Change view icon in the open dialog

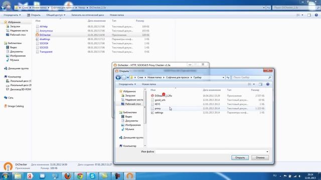(x=250, y=84)
